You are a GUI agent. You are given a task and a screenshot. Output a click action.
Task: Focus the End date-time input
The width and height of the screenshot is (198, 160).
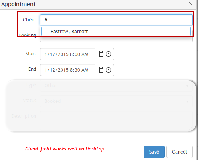click(x=67, y=70)
